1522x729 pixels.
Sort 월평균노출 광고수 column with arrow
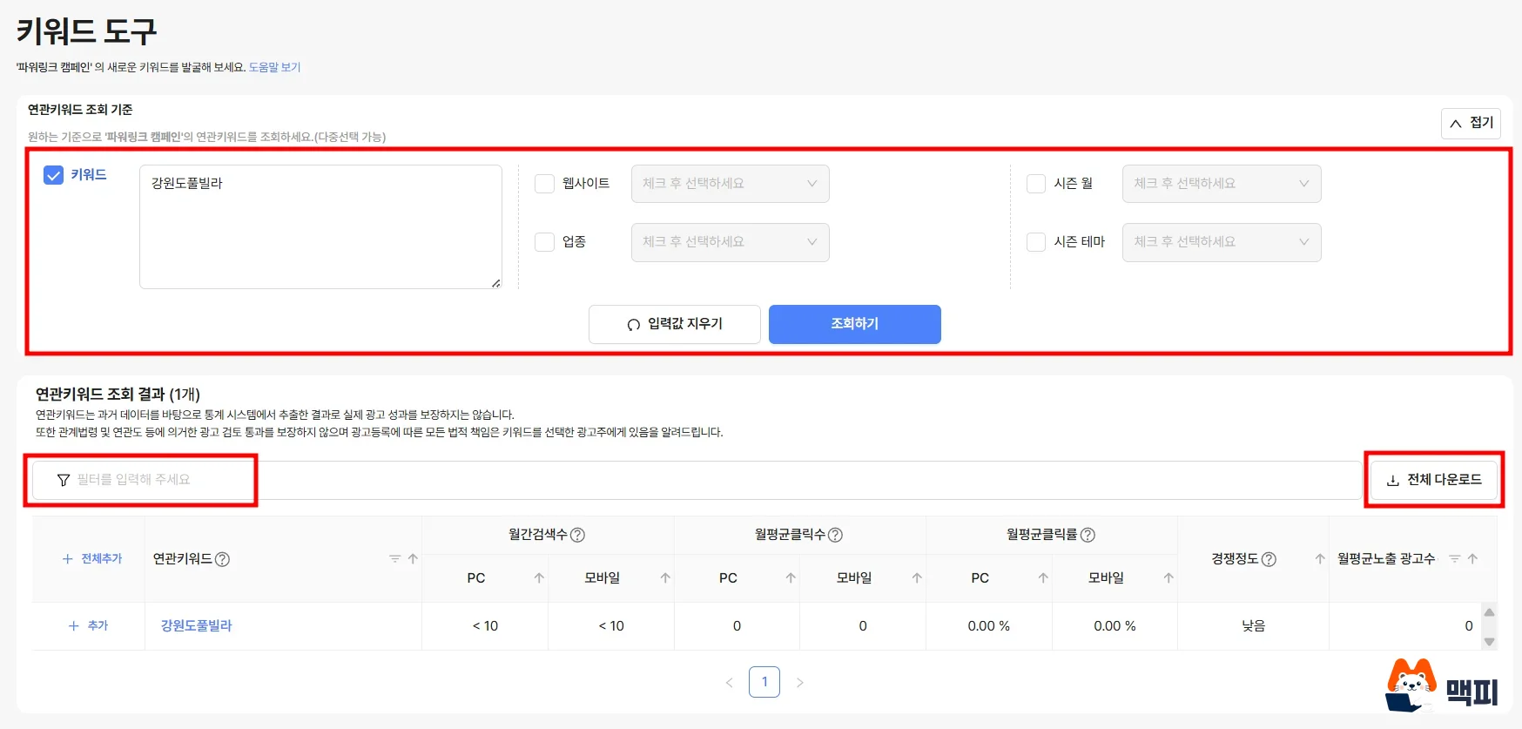tap(1472, 559)
